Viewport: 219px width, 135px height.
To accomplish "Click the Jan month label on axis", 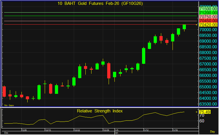I will point(116,133).
